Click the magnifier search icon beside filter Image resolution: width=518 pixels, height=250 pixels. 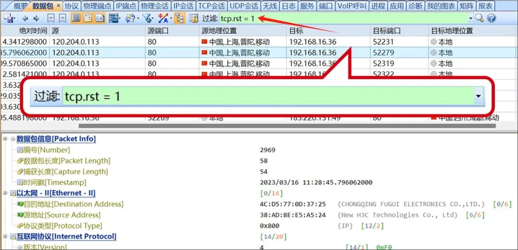pos(479,18)
